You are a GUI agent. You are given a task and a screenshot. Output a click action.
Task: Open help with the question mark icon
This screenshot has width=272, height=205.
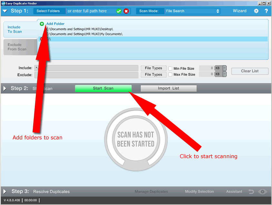(266, 11)
